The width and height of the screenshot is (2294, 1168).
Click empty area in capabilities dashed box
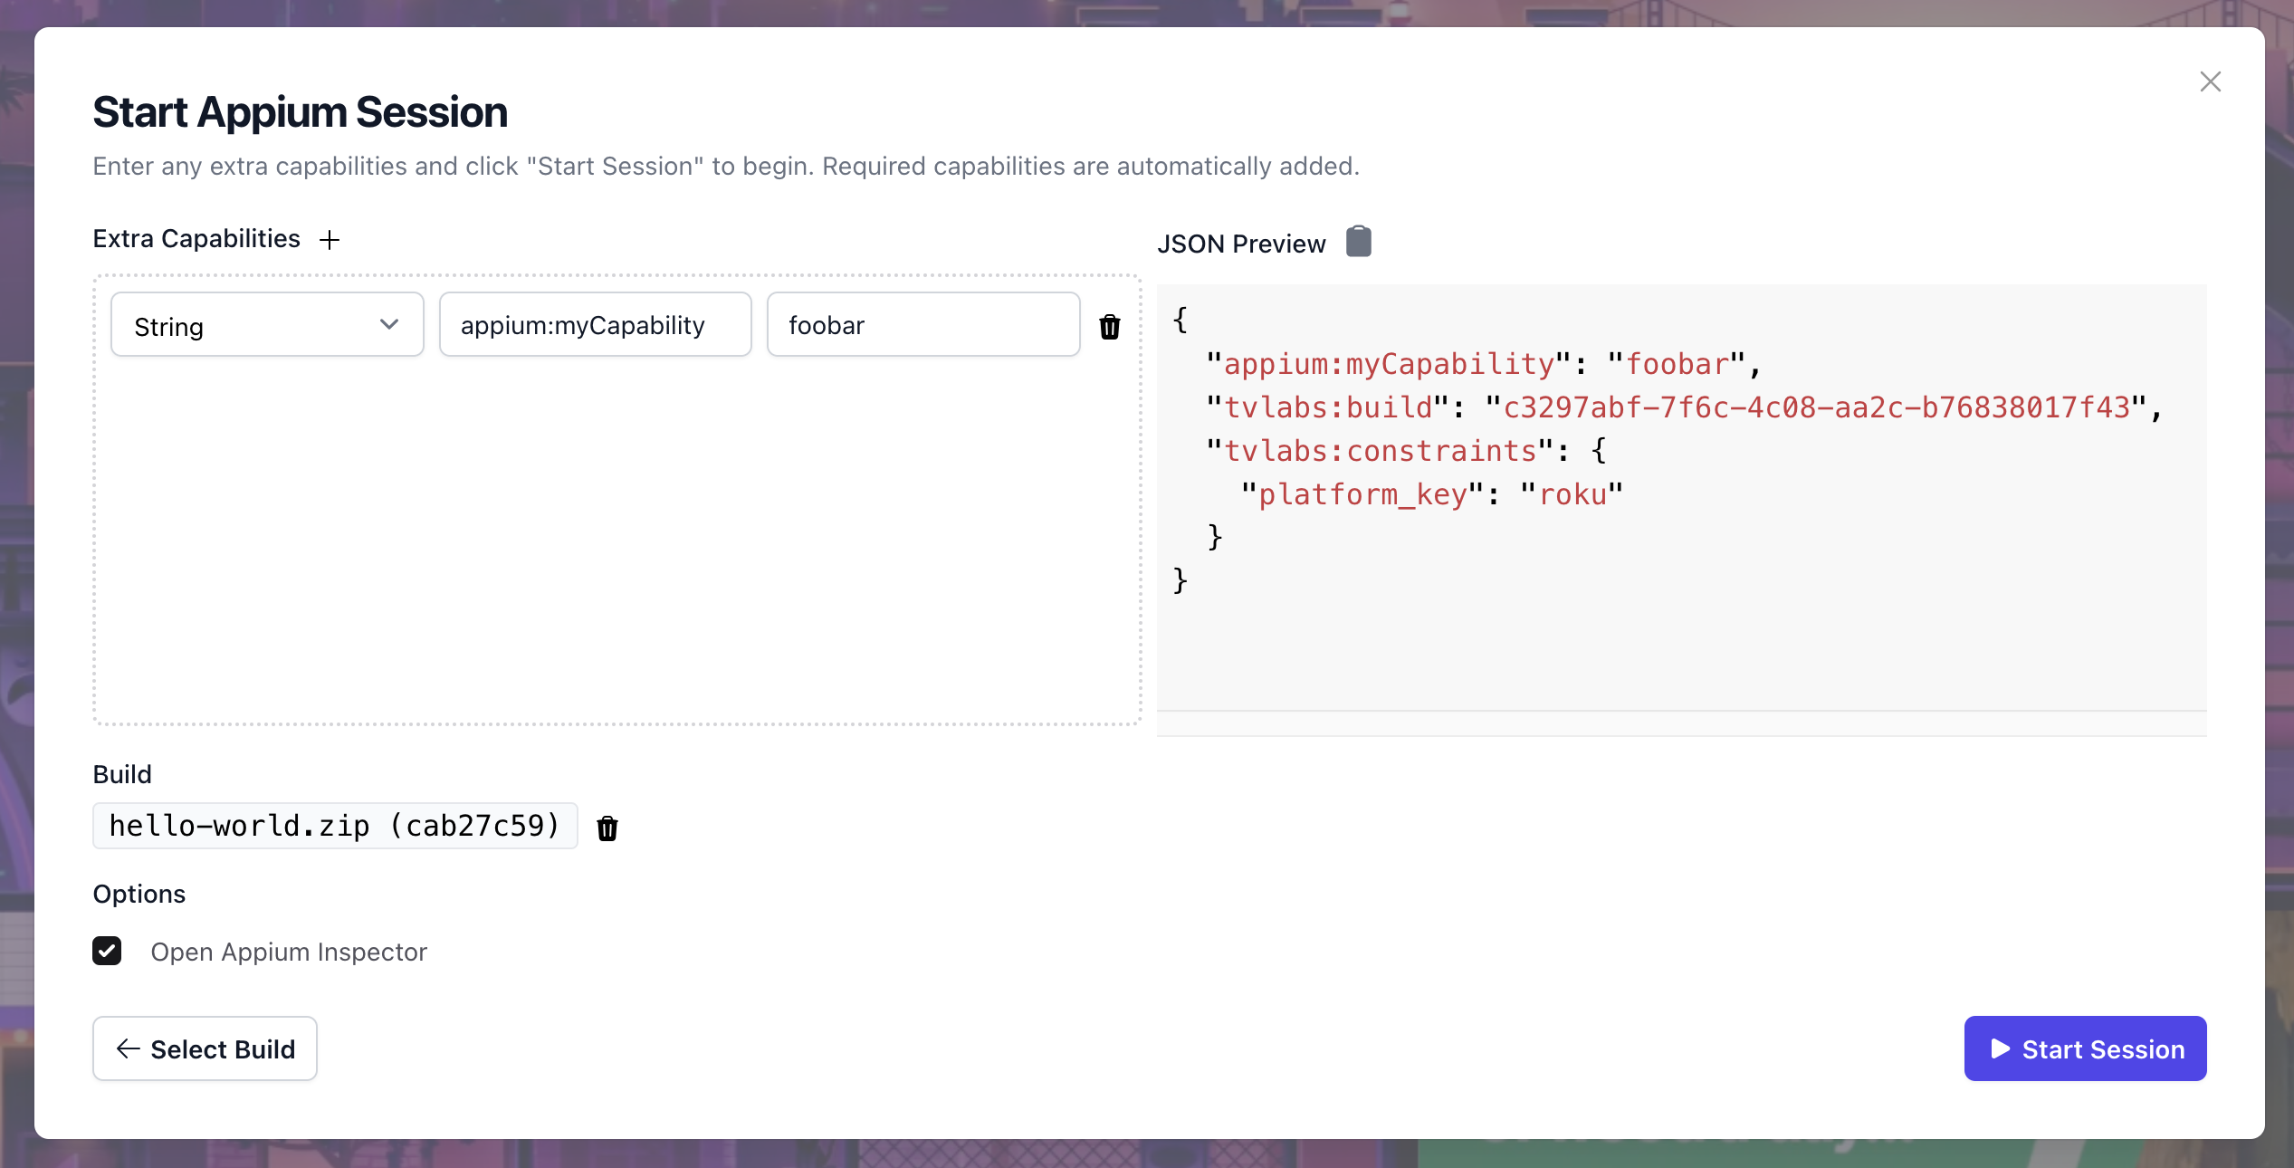(x=616, y=543)
